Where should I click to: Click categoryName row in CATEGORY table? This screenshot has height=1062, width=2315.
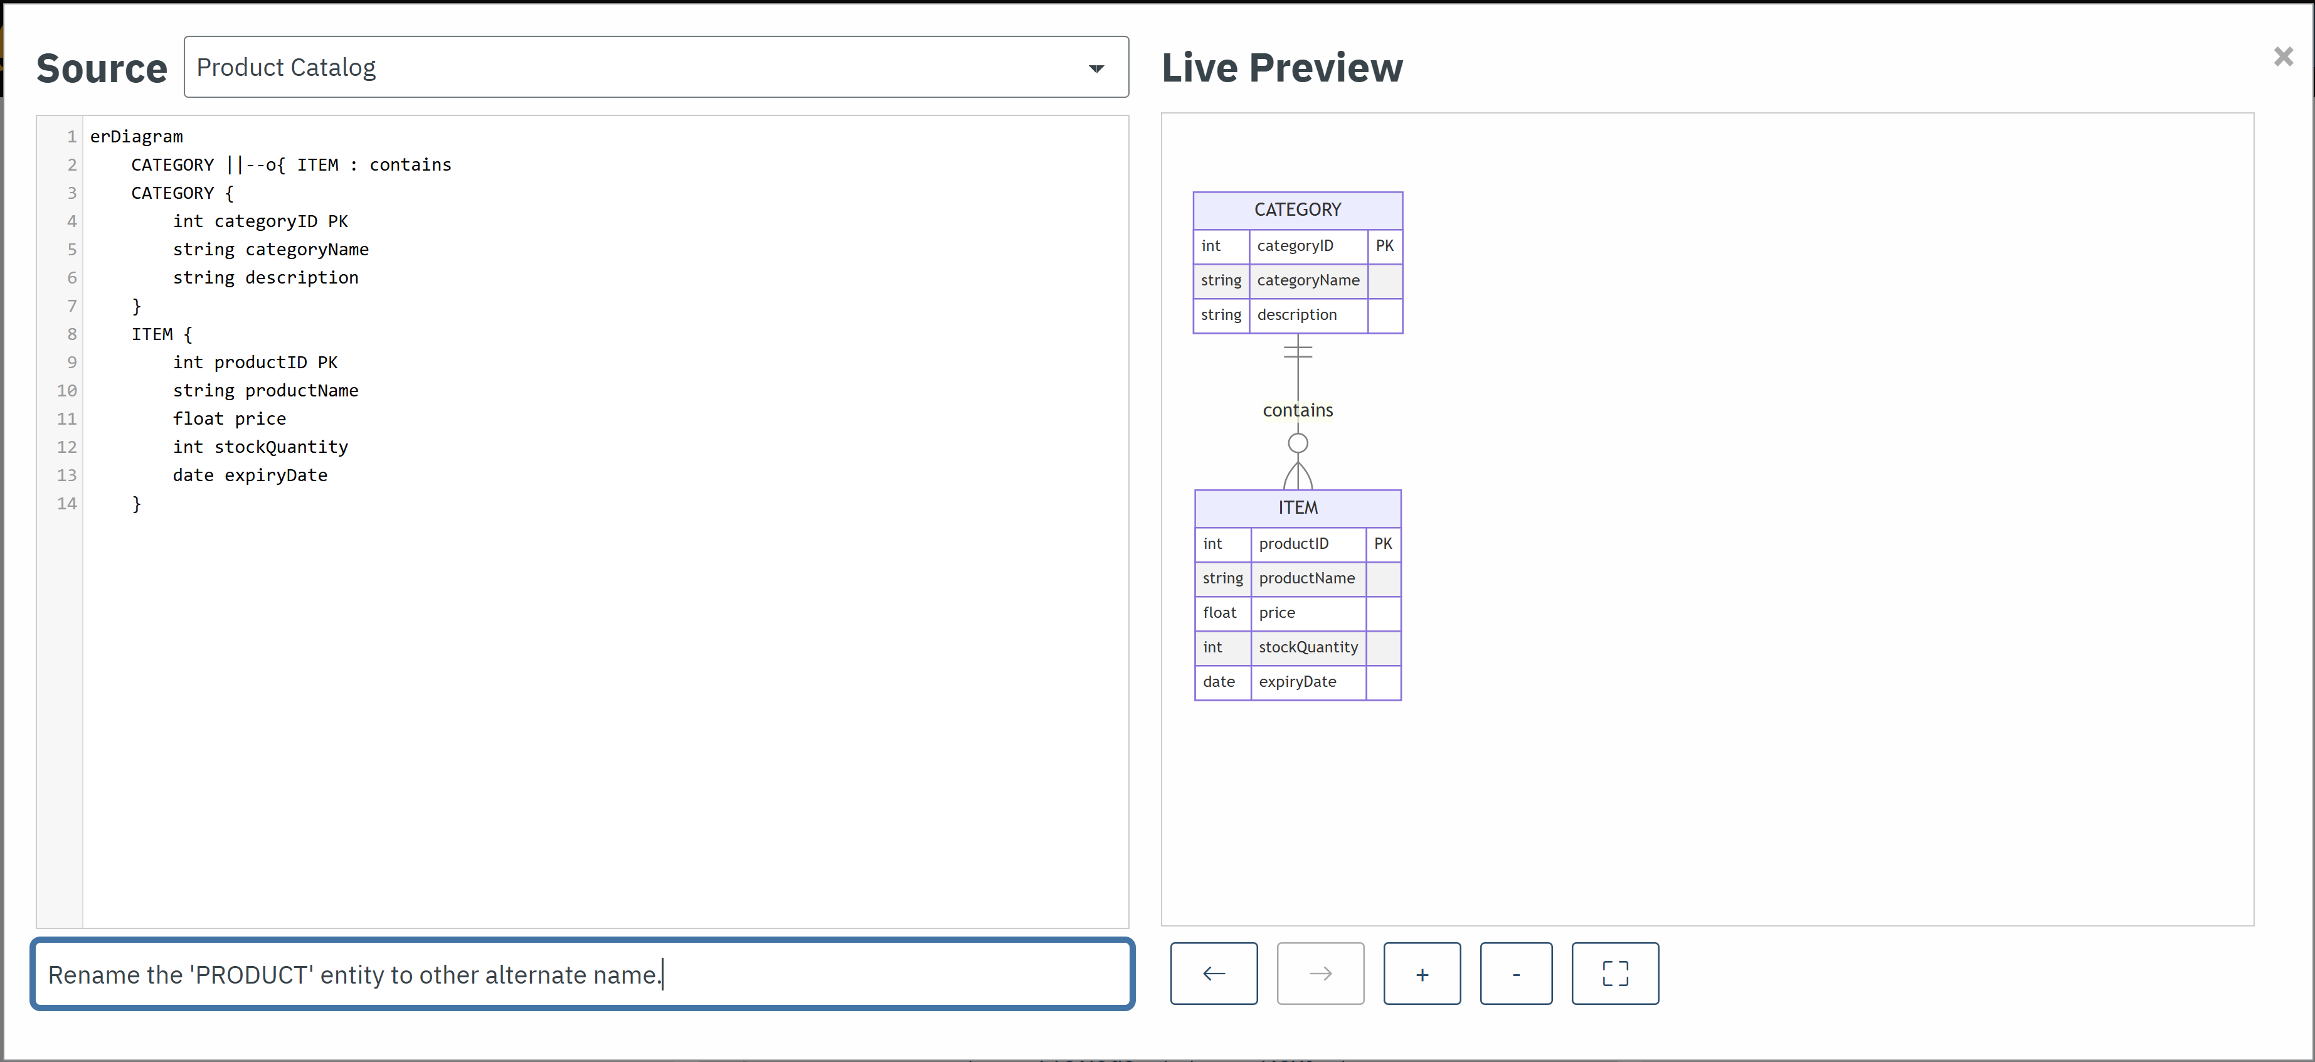tap(1306, 280)
